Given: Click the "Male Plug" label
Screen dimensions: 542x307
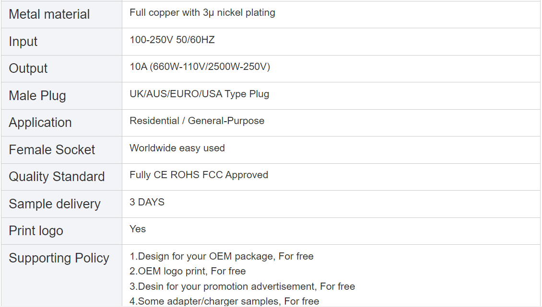Looking at the screenshot, I should click(x=37, y=96).
